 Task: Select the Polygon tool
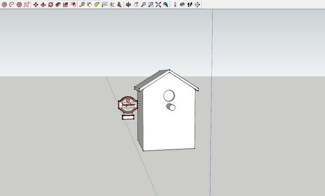[20, 4]
